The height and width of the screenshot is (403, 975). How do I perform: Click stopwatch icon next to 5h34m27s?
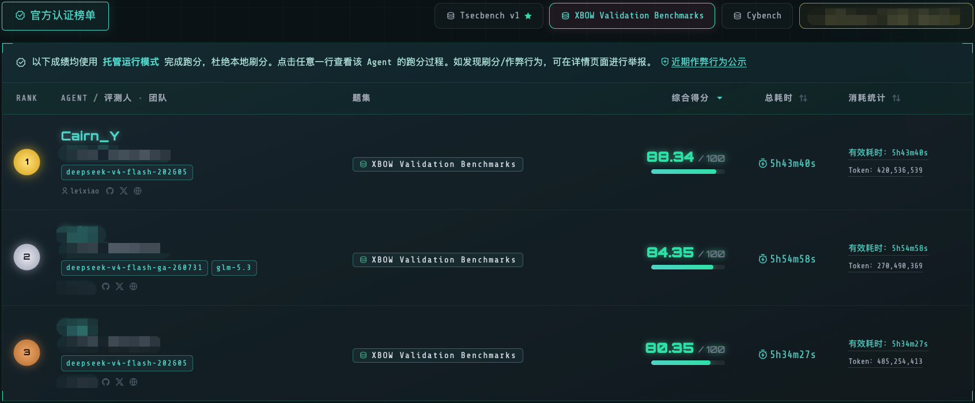[763, 355]
